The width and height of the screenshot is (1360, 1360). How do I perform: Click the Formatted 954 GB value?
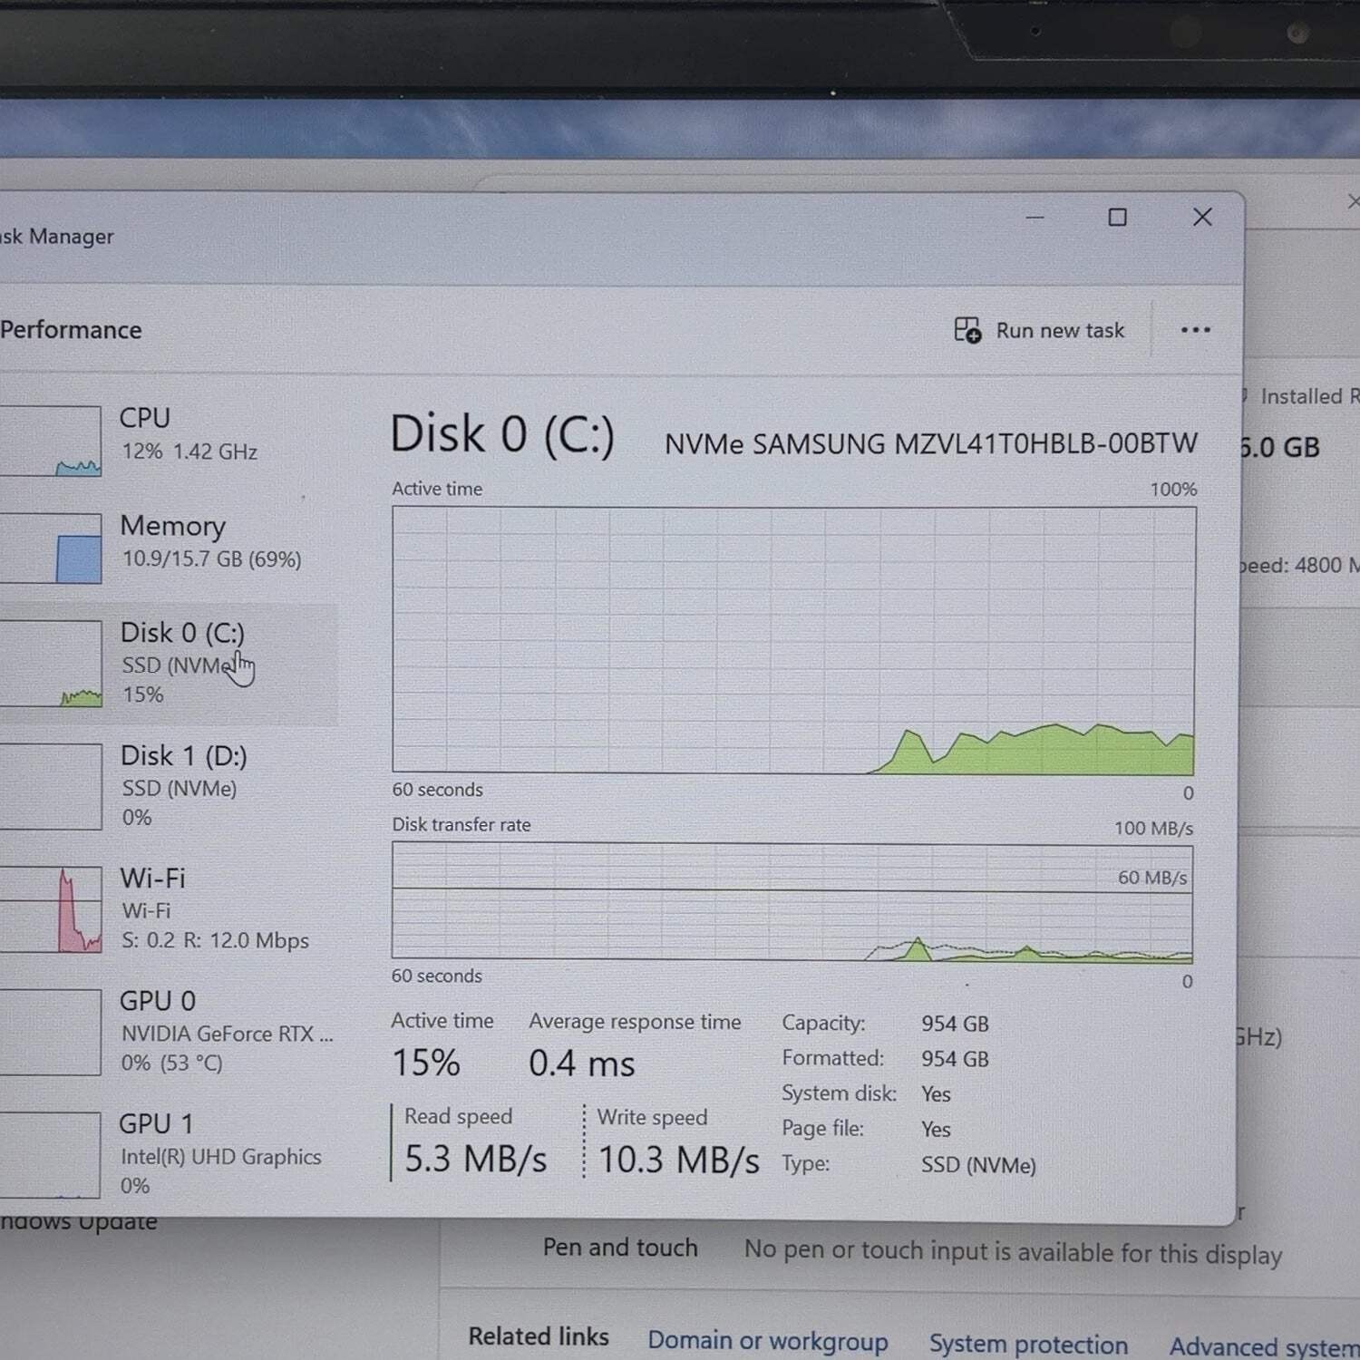tap(955, 1059)
